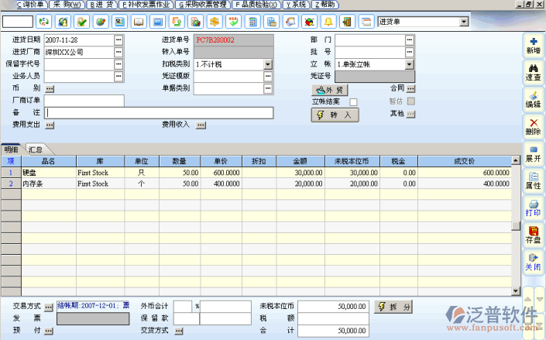
Task: Click into the 备注 text field
Action: 159,113
